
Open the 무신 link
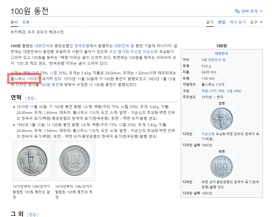[134, 52]
